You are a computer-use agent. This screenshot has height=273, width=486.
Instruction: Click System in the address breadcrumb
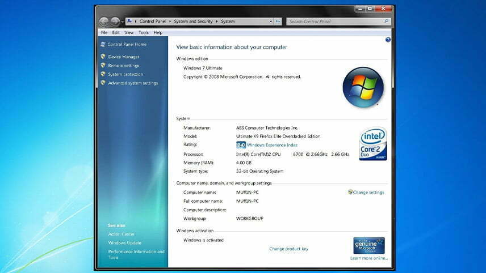pyautogui.click(x=228, y=22)
